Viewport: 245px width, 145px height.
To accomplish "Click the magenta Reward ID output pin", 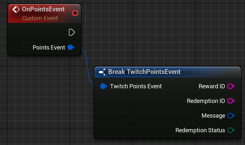I will (231, 86).
